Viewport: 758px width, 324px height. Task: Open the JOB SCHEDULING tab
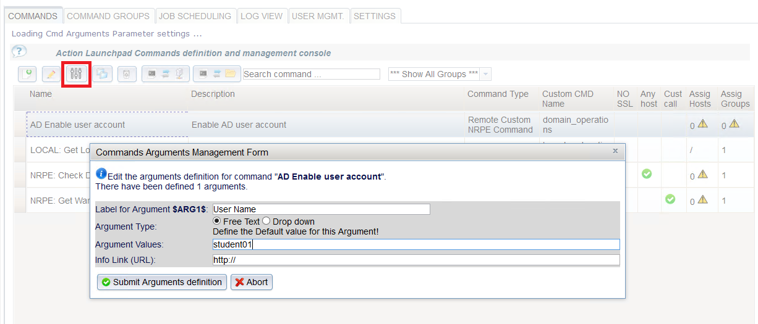pos(195,16)
